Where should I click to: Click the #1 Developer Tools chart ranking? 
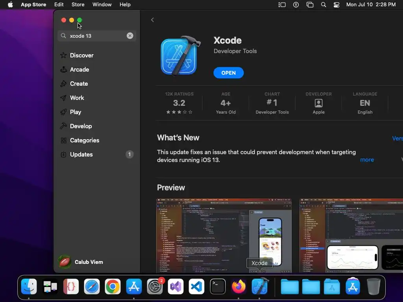(272, 103)
